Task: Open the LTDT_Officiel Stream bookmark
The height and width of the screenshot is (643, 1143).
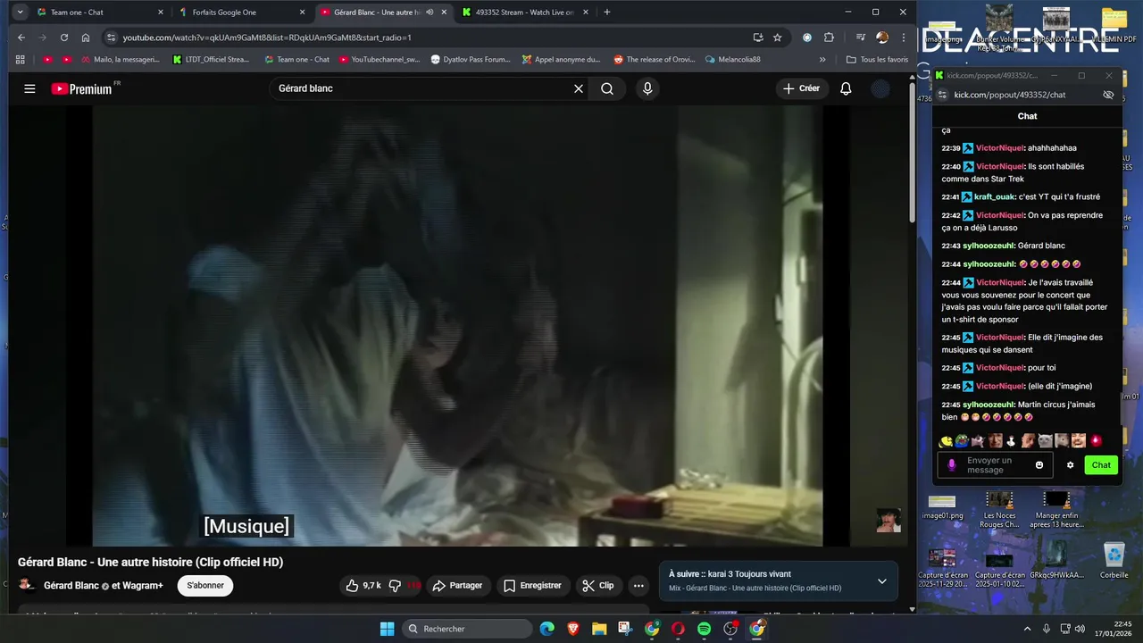Action: [x=211, y=60]
